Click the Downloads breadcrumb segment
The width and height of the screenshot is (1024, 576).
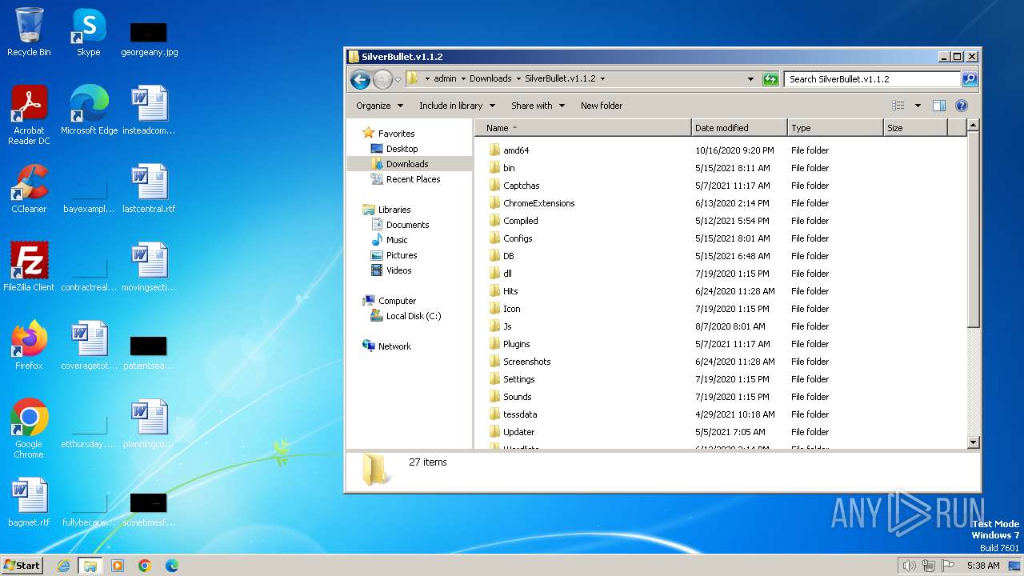pos(490,79)
